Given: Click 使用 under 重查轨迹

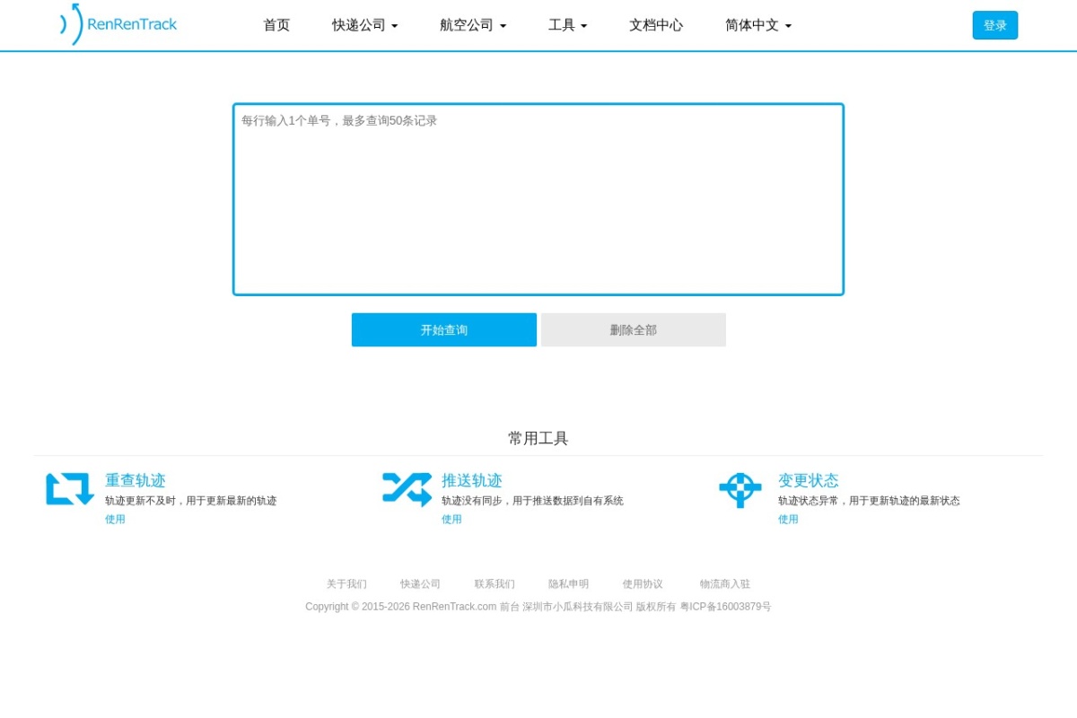Looking at the screenshot, I should 115,519.
